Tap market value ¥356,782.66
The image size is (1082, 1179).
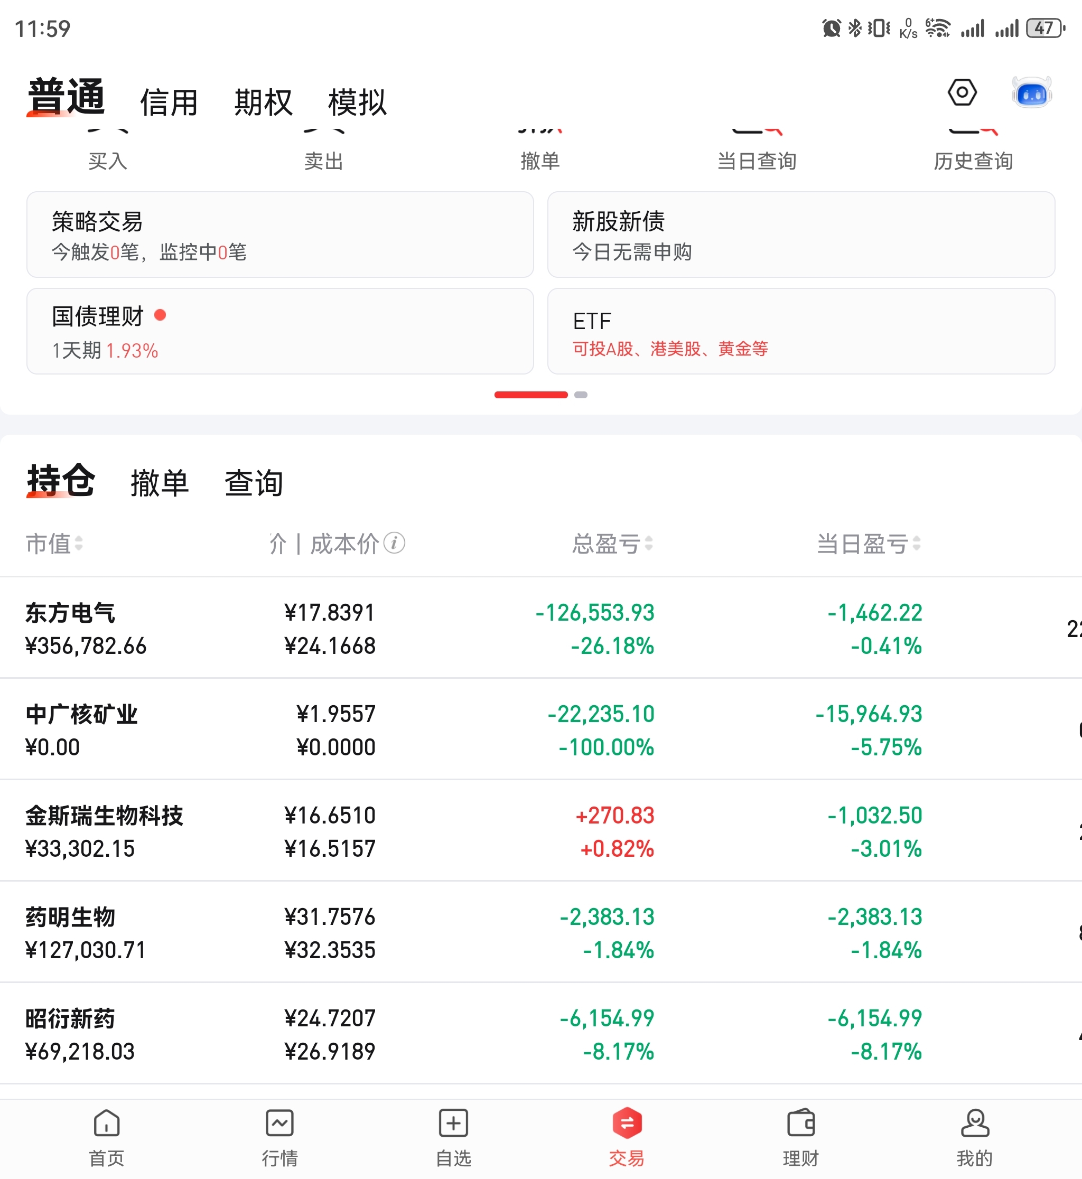point(86,646)
